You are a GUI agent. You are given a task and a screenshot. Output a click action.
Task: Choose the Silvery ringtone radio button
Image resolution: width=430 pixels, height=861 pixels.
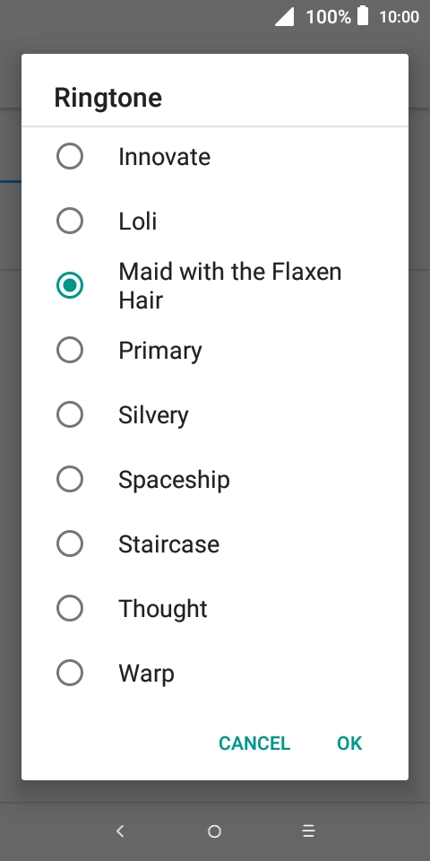click(x=70, y=414)
